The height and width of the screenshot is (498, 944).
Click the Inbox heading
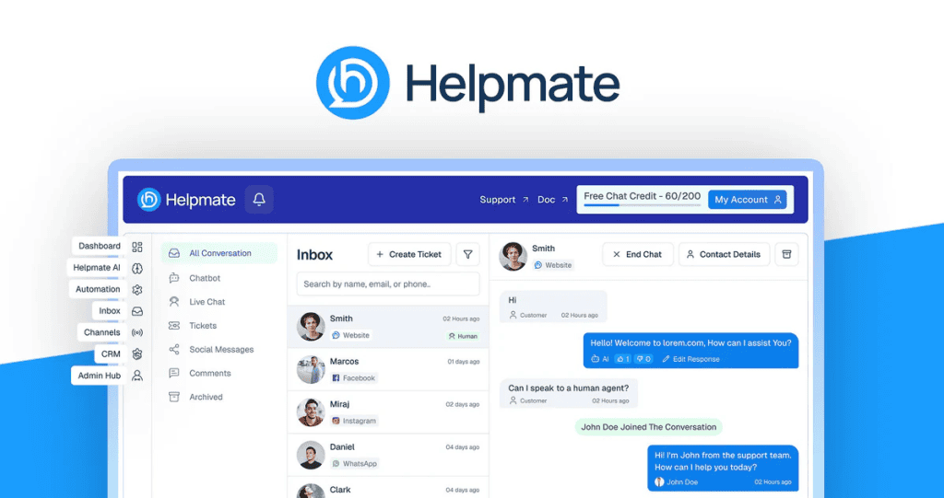point(314,255)
